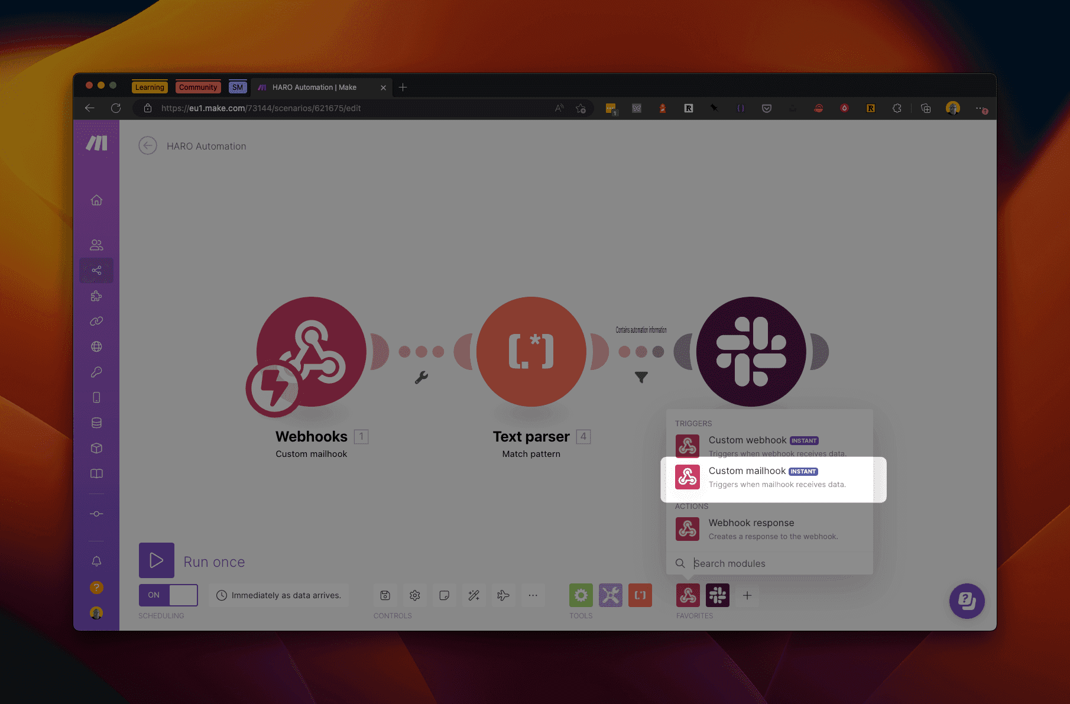
Task: Click browser back arrow
Action: (90, 108)
